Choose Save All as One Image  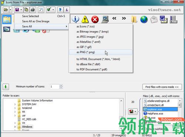point(41,21)
